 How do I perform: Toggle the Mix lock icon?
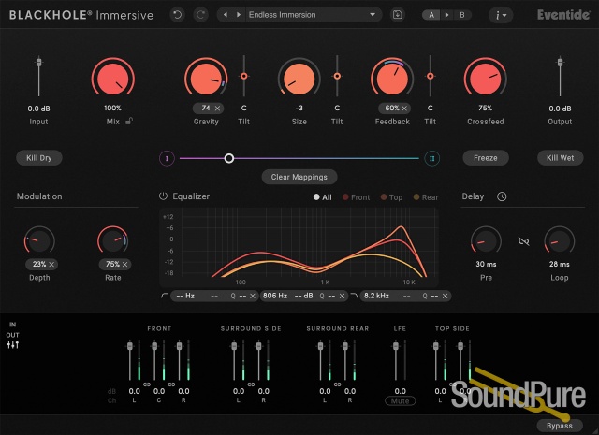tap(129, 121)
